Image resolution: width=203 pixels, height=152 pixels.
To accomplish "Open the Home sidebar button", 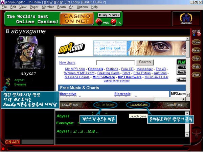I will click(196, 42).
